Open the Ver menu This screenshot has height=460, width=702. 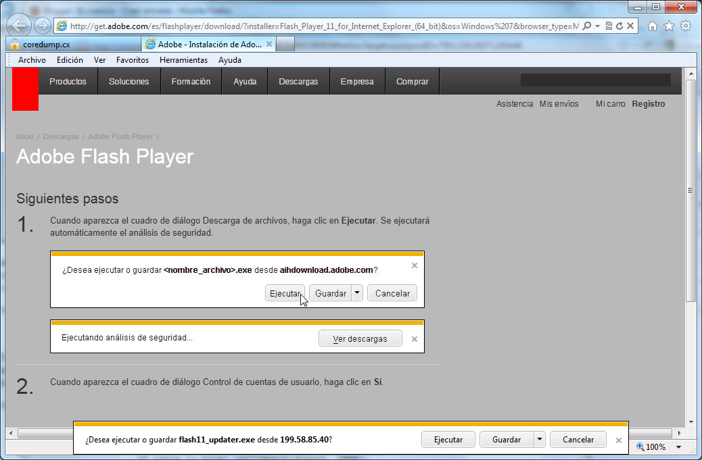click(99, 60)
